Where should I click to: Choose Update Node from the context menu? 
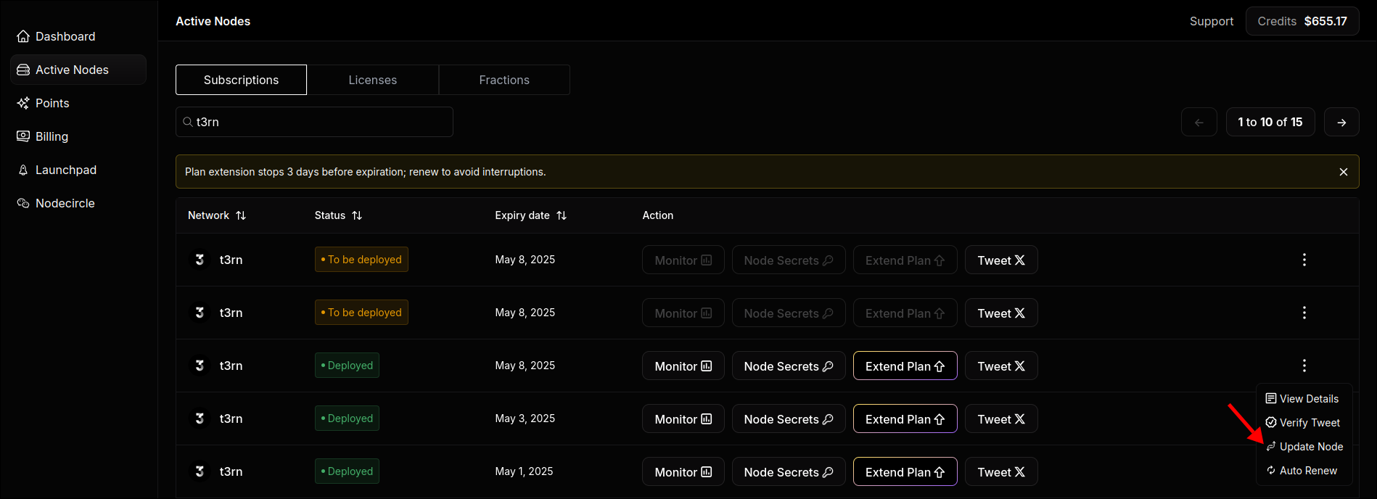(1304, 447)
